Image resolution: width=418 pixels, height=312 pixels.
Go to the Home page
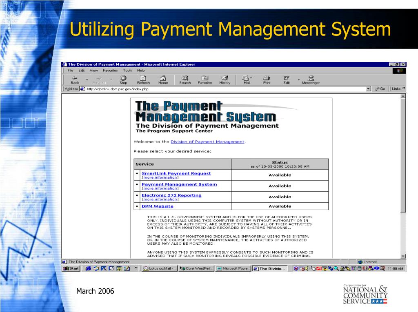163,80
